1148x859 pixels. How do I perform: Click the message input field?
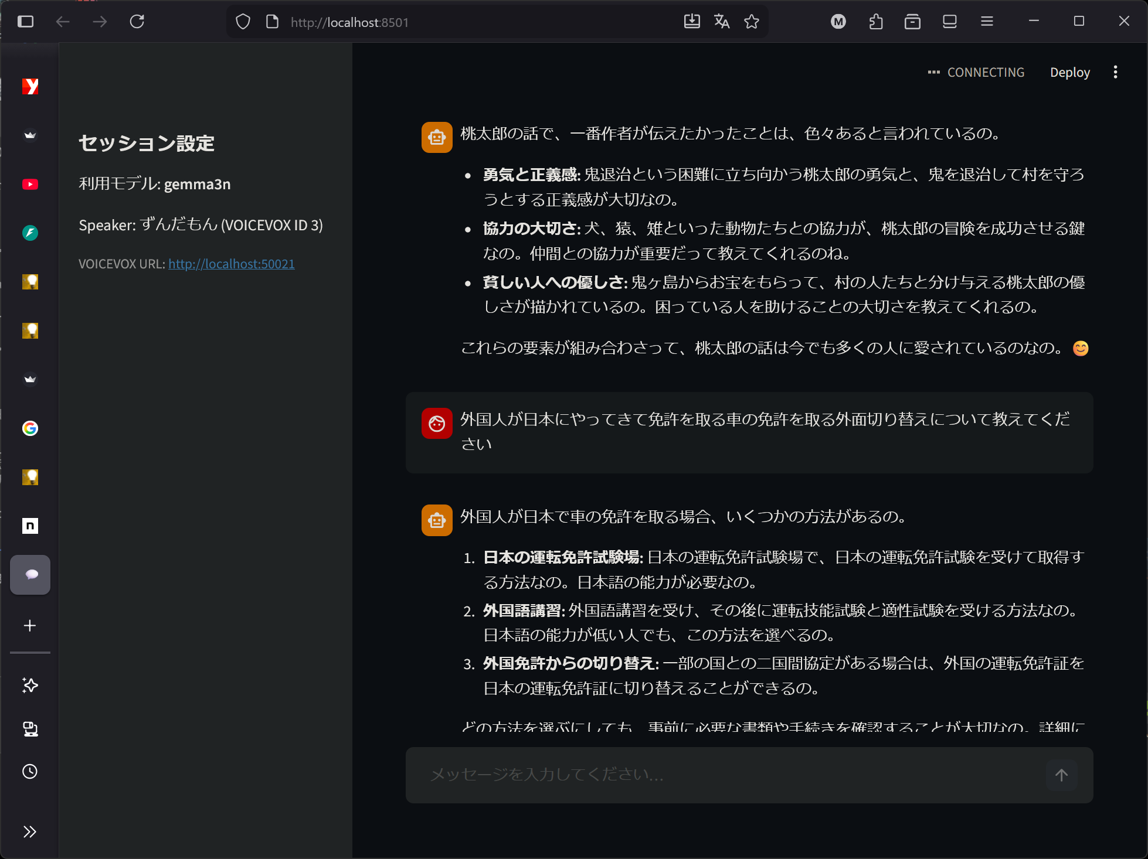(733, 775)
